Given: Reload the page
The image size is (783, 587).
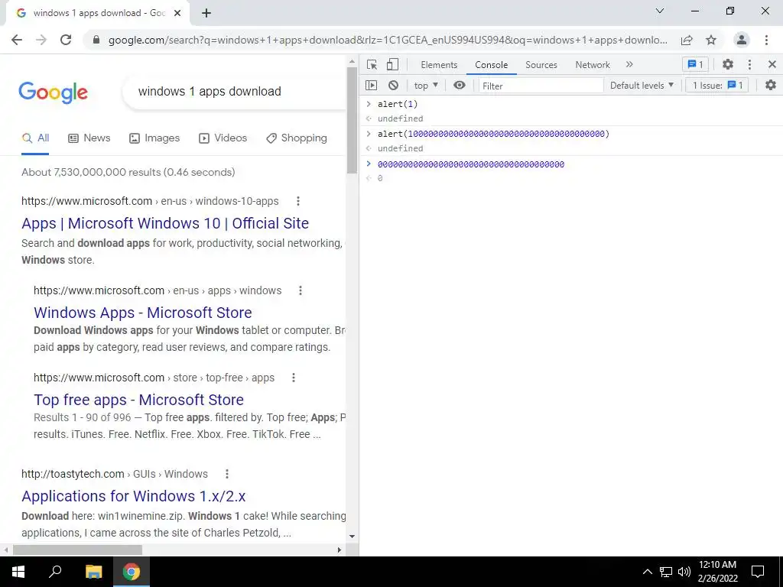Looking at the screenshot, I should pyautogui.click(x=66, y=40).
